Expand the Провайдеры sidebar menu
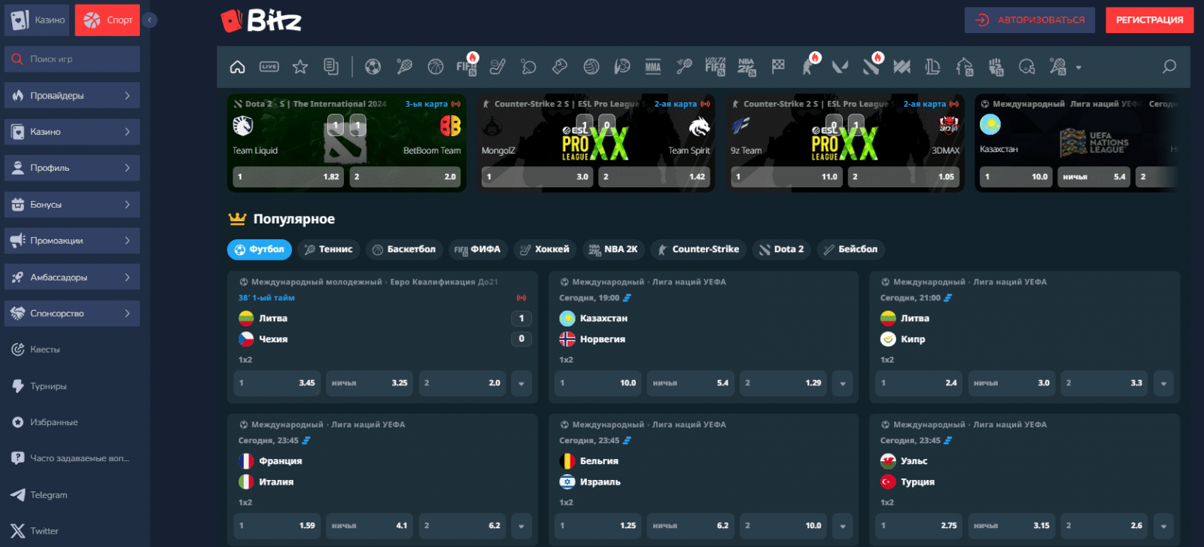 (72, 96)
